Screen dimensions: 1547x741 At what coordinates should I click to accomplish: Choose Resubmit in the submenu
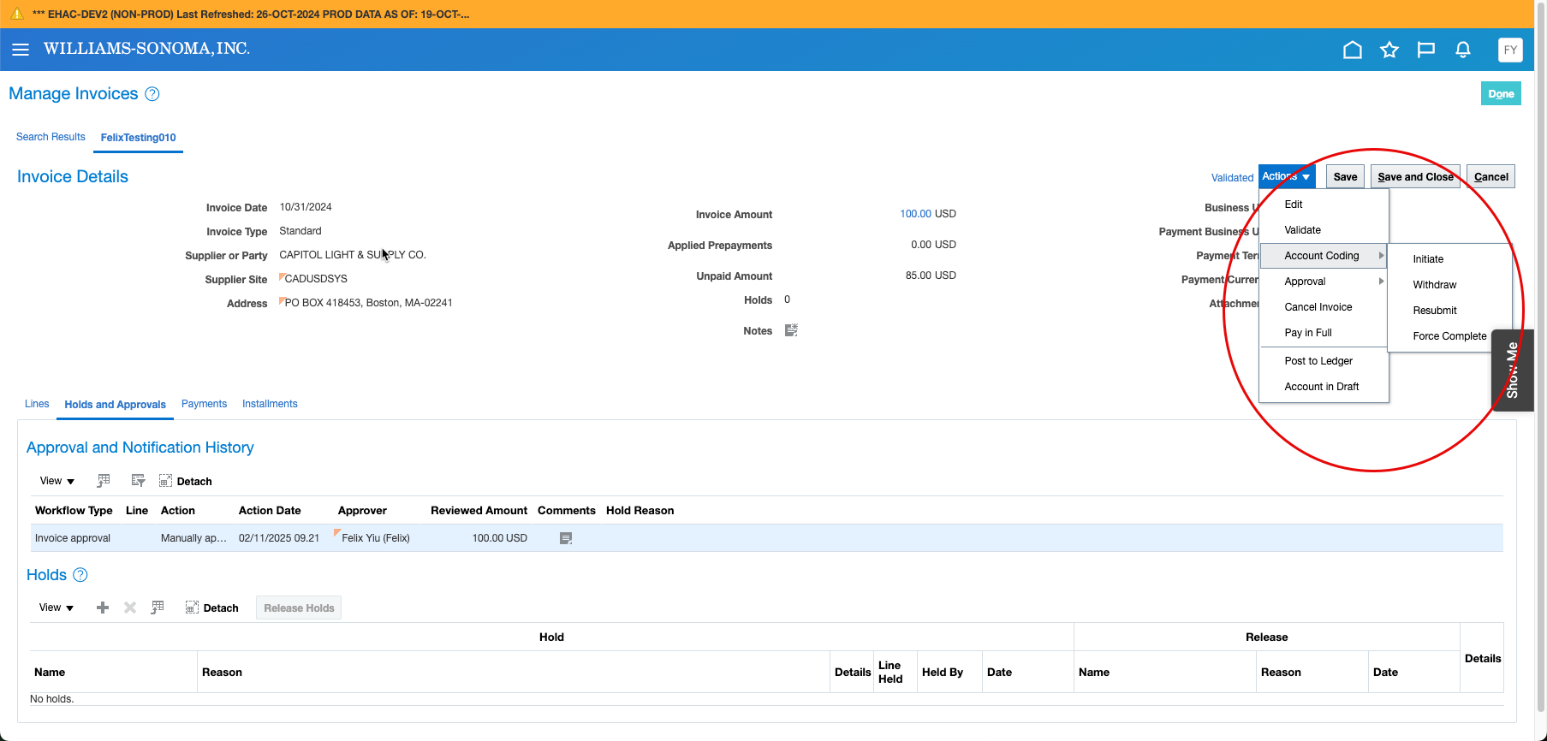pyautogui.click(x=1435, y=311)
